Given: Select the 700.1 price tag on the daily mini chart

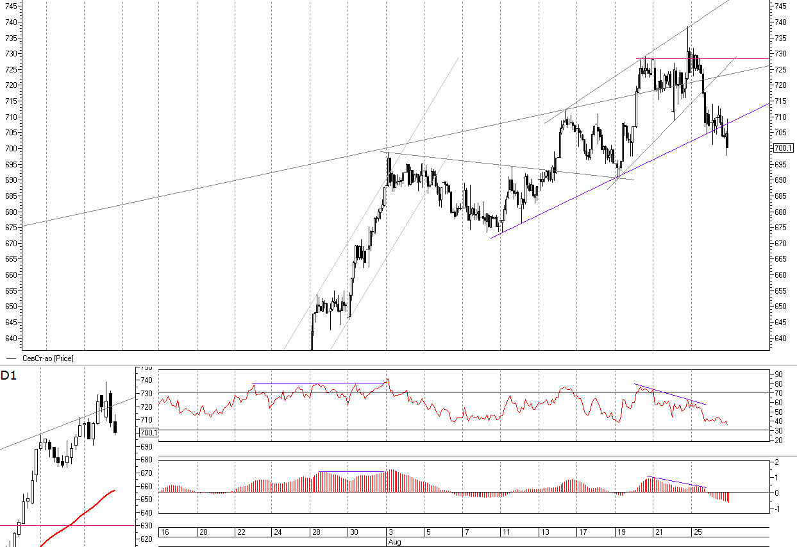Looking at the screenshot, I should point(149,433).
